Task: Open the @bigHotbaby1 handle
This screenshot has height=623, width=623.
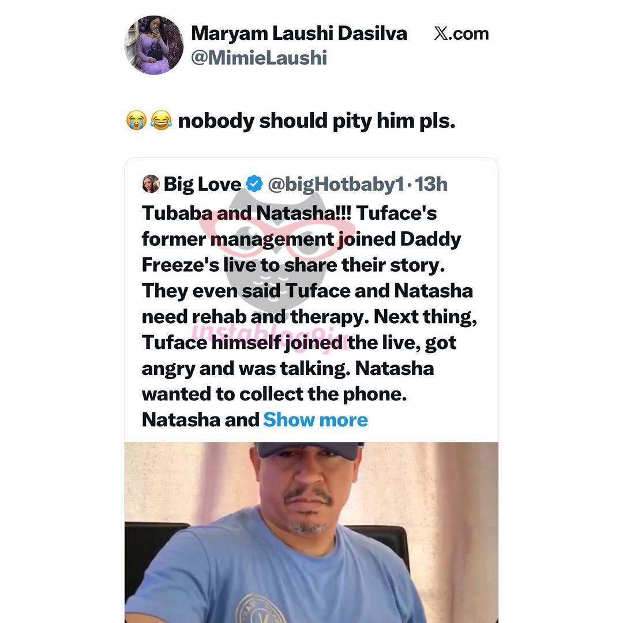Action: pyautogui.click(x=336, y=185)
